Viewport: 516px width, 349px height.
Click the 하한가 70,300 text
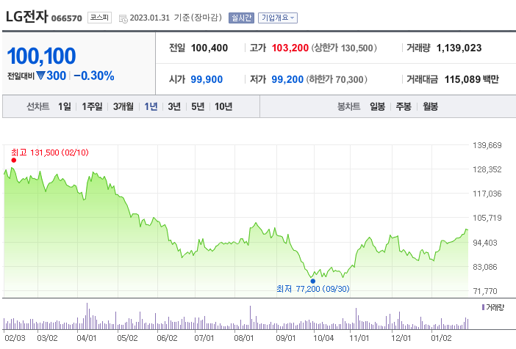pos(337,79)
